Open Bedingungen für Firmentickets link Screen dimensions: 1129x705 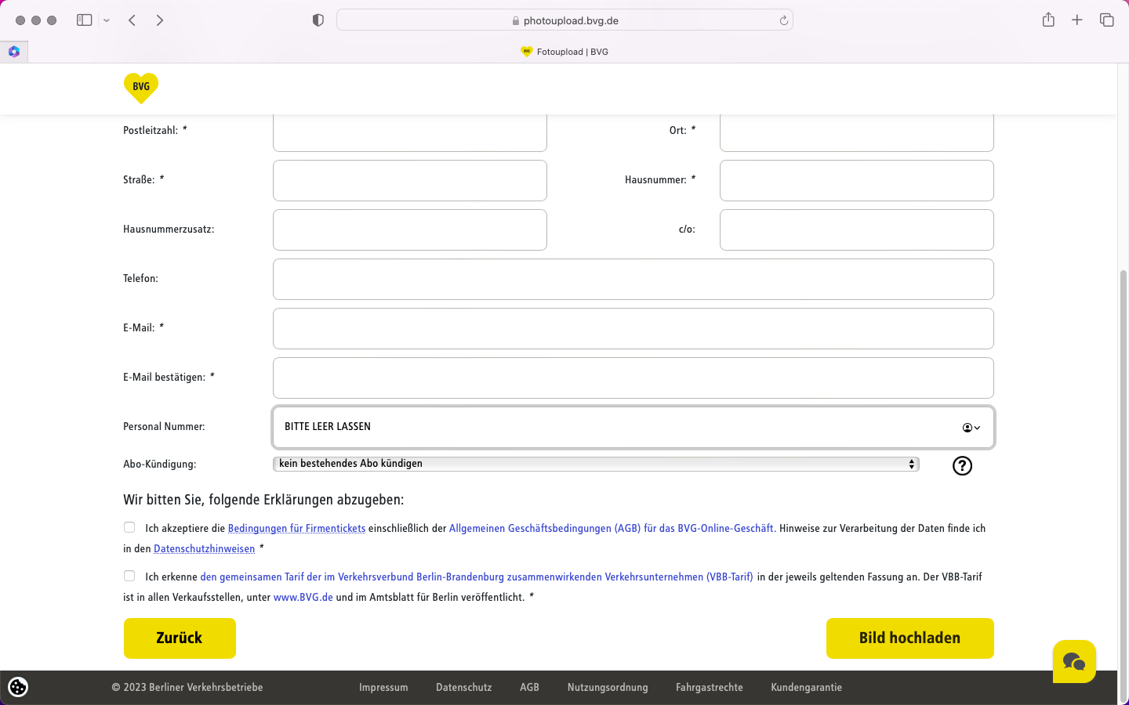296,529
